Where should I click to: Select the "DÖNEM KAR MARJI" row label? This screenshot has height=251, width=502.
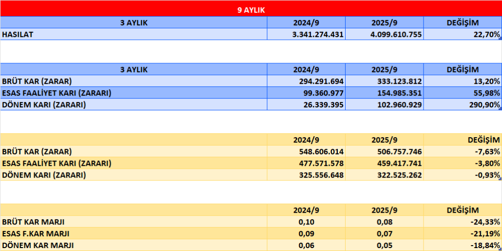point(133,245)
